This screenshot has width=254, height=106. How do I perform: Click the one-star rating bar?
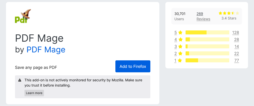point(207,60)
